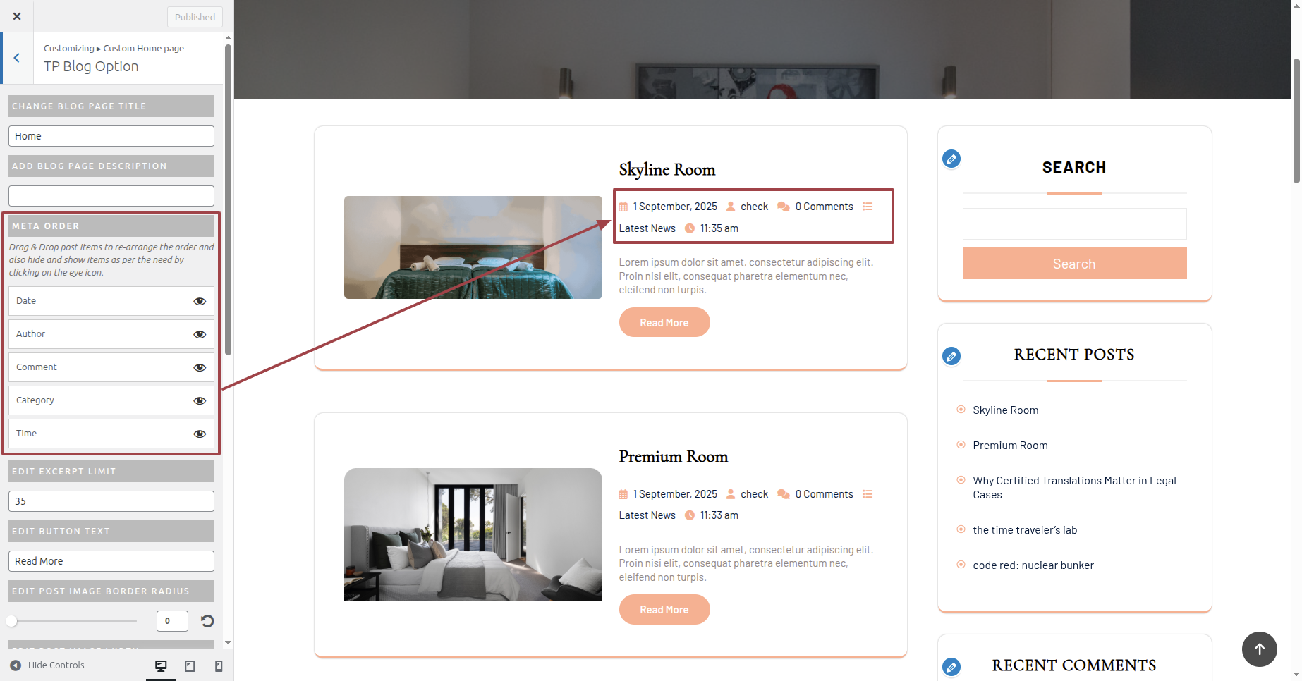Focus the Edit Button Text input field
The width and height of the screenshot is (1302, 681).
pos(111,561)
